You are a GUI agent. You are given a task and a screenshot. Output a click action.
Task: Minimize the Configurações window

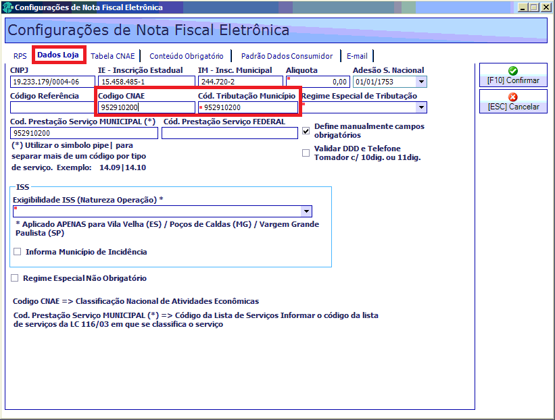[x=523, y=7]
